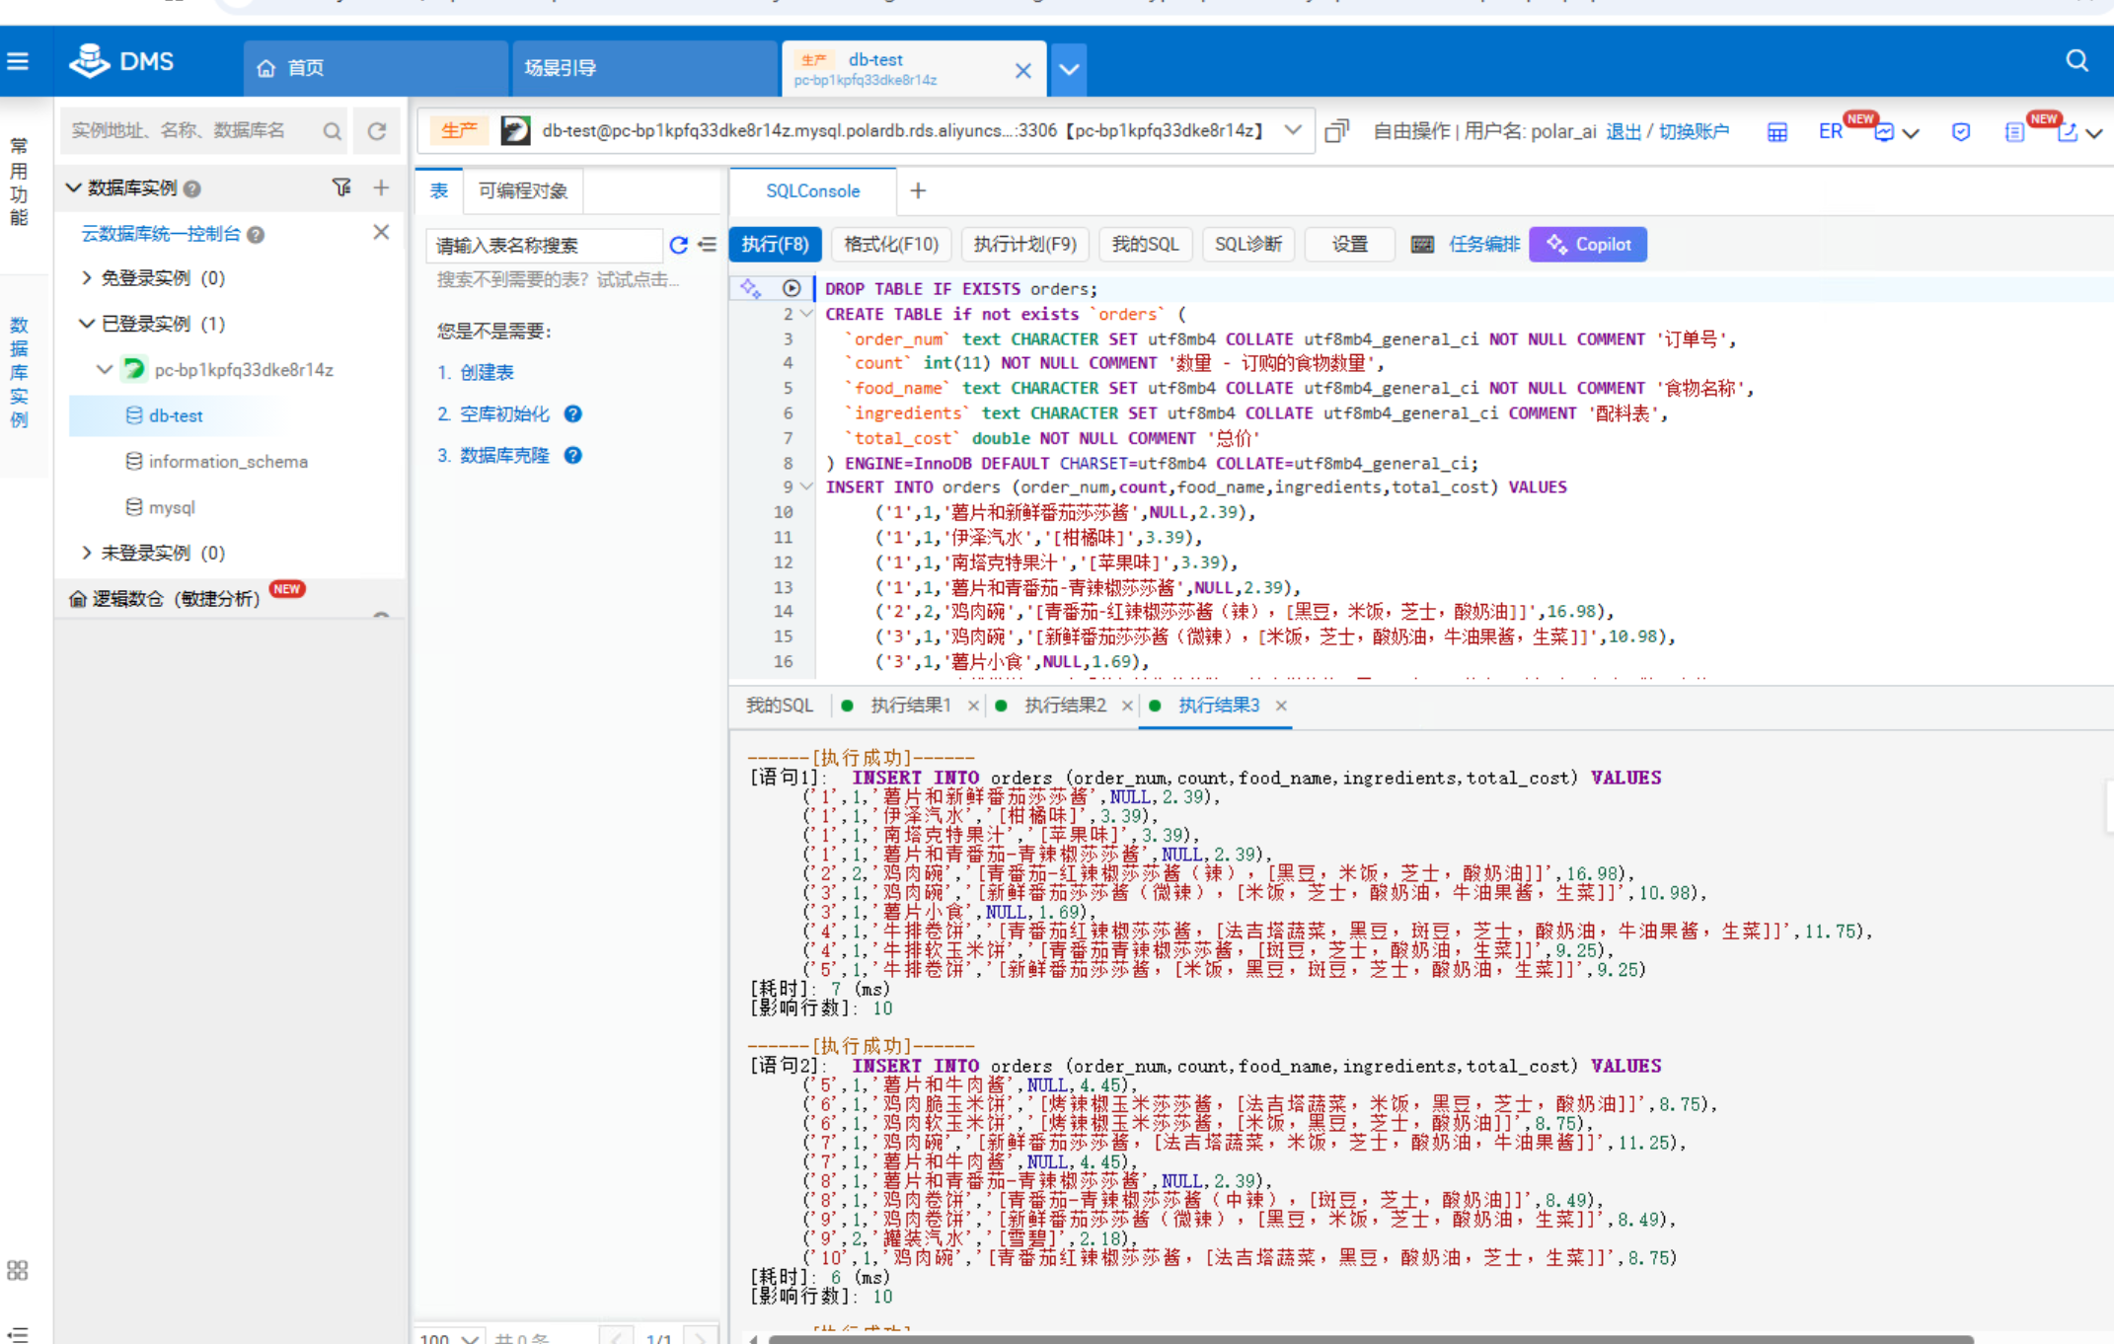Image resolution: width=2114 pixels, height=1344 pixels.
Task: Switch to the 场景引导 tab
Action: tap(644, 68)
